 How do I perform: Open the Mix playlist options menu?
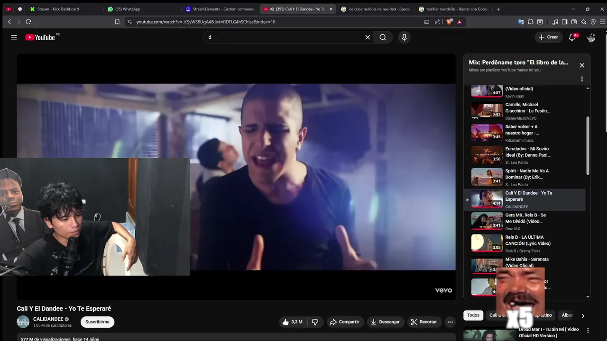(x=582, y=79)
